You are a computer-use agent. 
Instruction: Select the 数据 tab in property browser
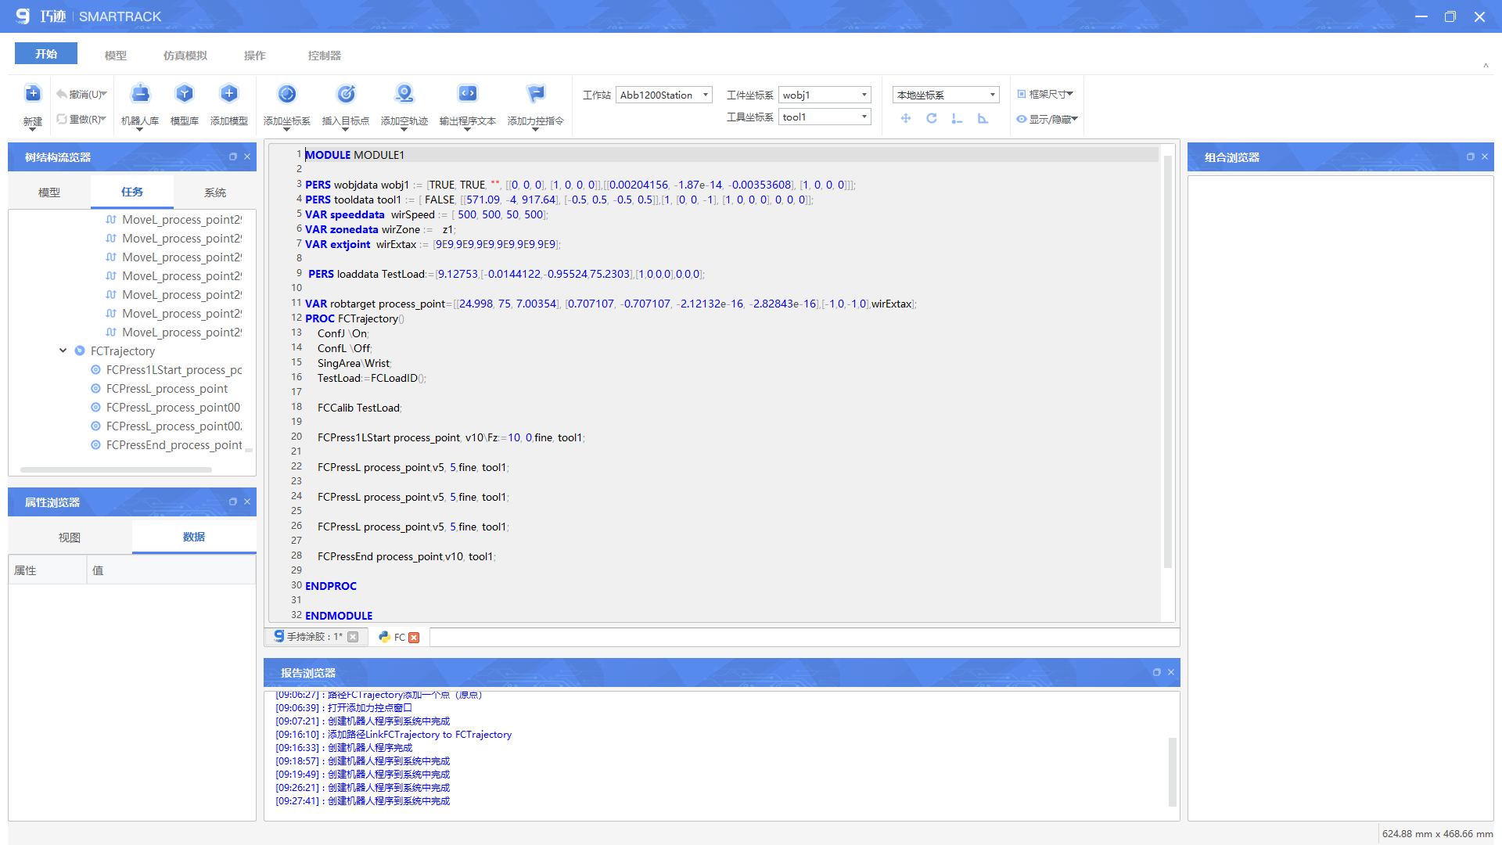coord(194,537)
